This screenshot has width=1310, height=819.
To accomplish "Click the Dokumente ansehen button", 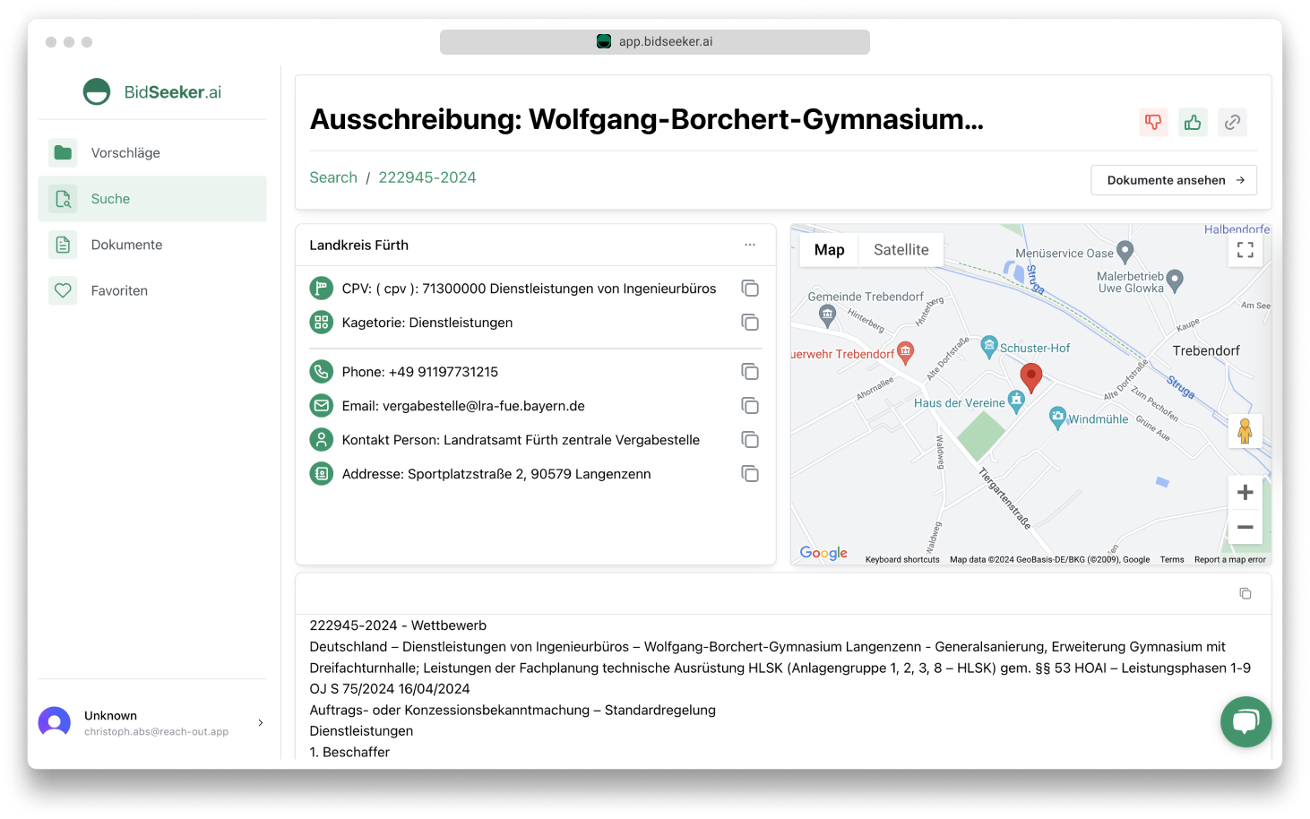I will click(1173, 180).
